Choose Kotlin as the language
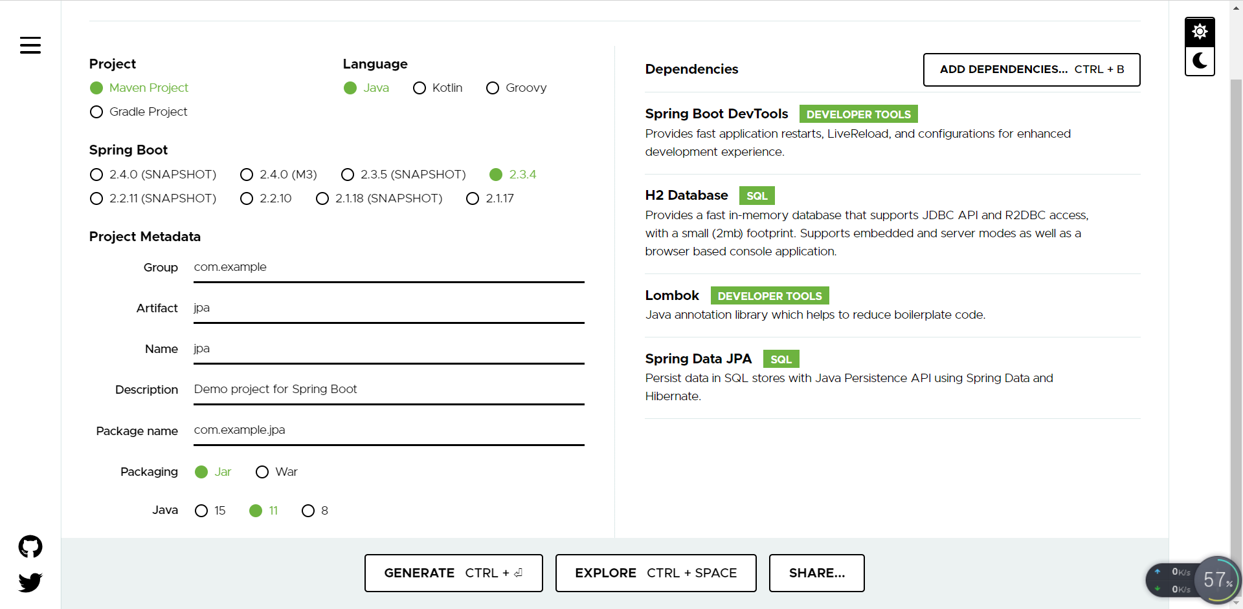Viewport: 1243px width, 609px height. click(438, 88)
